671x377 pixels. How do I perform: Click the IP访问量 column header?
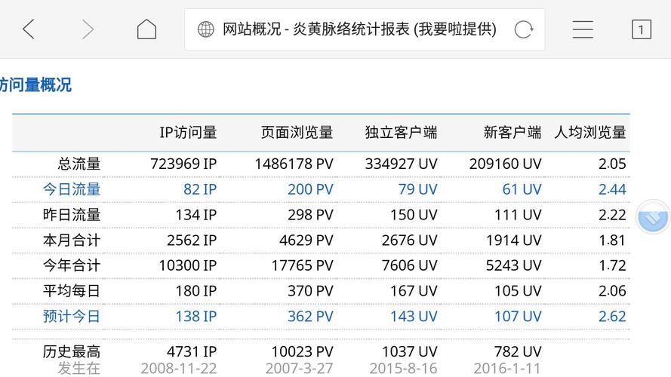pyautogui.click(x=188, y=133)
